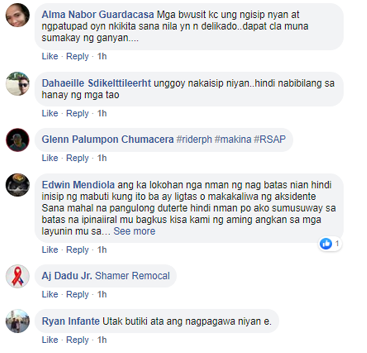Reply to Dahaeille Sdikelttileerht's comment

click(77, 114)
